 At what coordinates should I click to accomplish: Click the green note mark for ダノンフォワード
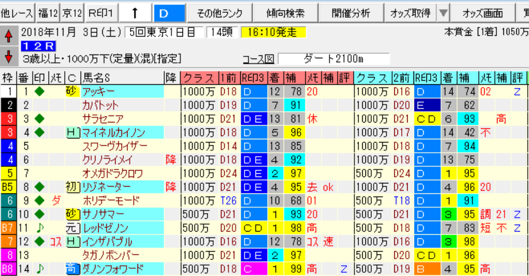40,268
